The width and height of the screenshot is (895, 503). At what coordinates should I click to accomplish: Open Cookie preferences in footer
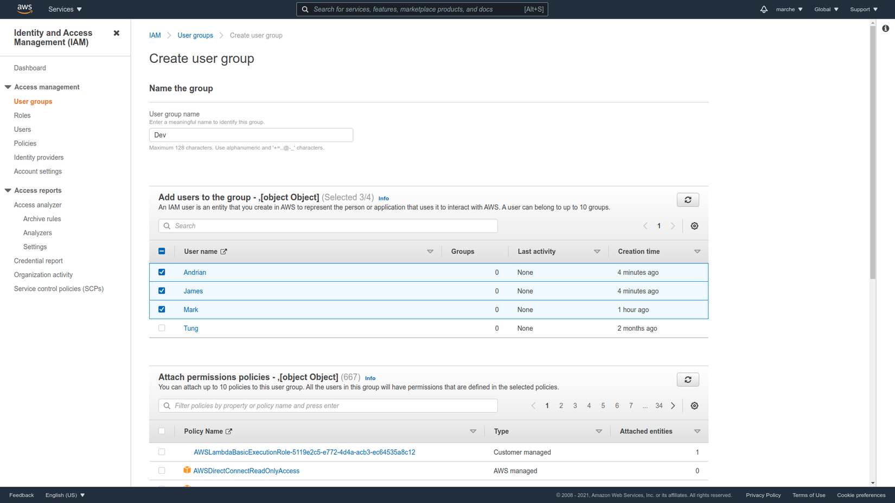pos(861,495)
